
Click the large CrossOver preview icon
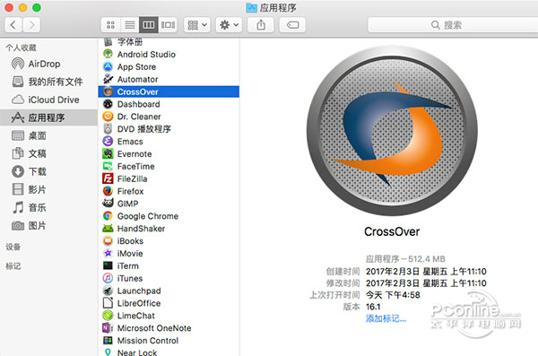392,131
